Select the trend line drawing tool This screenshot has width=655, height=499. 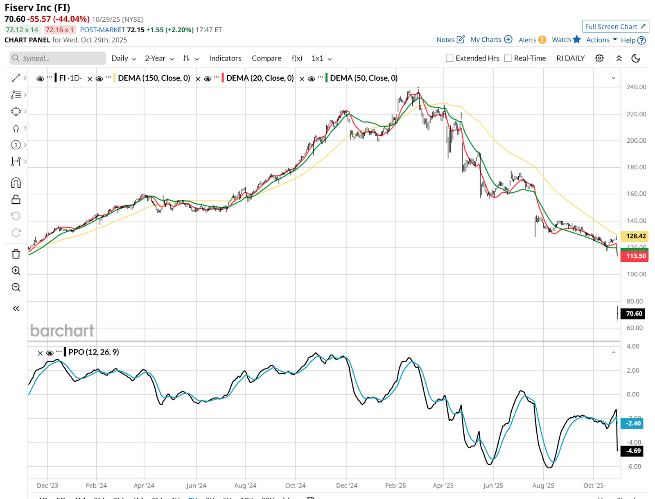pos(16,78)
